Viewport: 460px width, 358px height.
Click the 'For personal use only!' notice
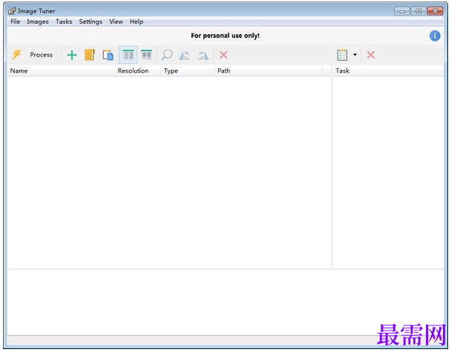click(x=226, y=36)
